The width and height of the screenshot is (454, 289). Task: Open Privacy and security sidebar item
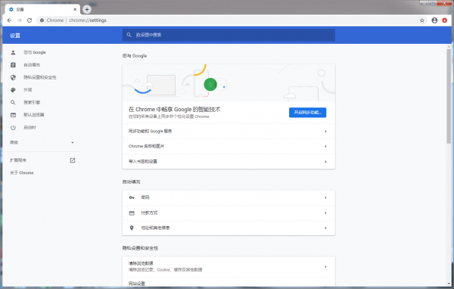[40, 77]
